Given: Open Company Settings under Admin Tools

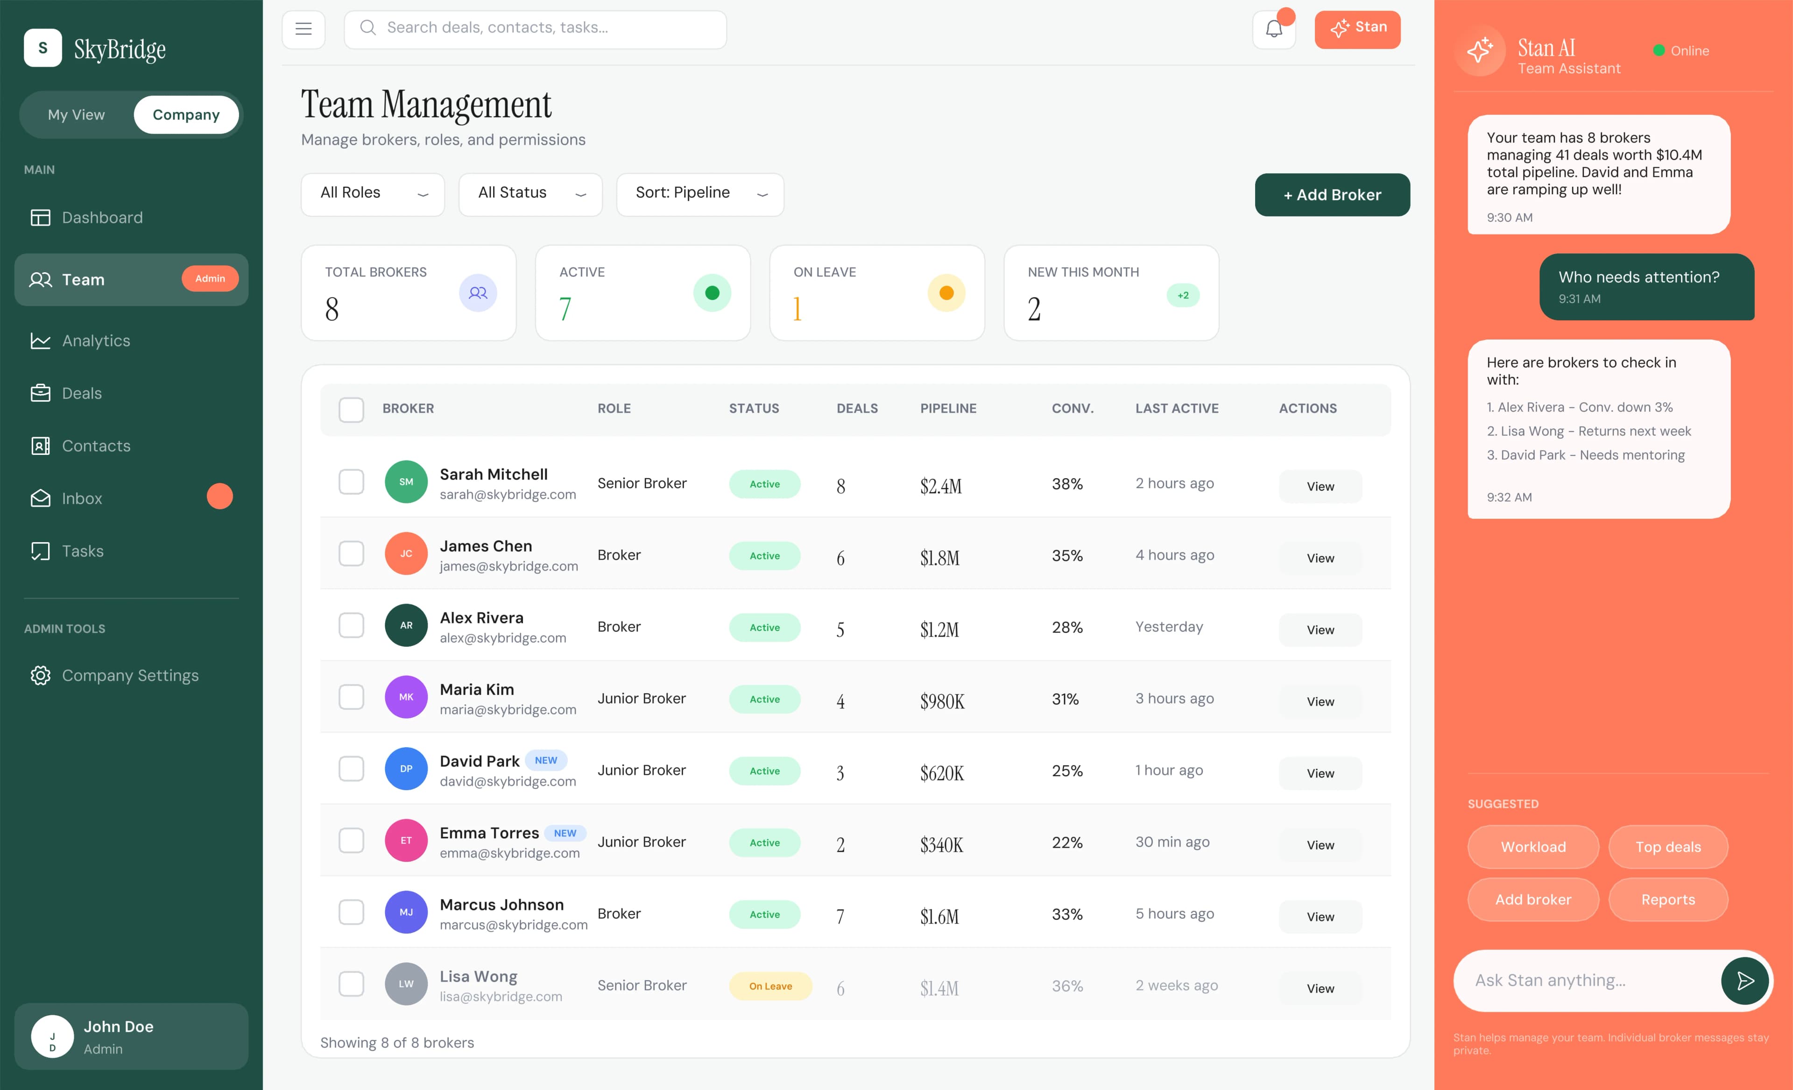Looking at the screenshot, I should coord(129,675).
